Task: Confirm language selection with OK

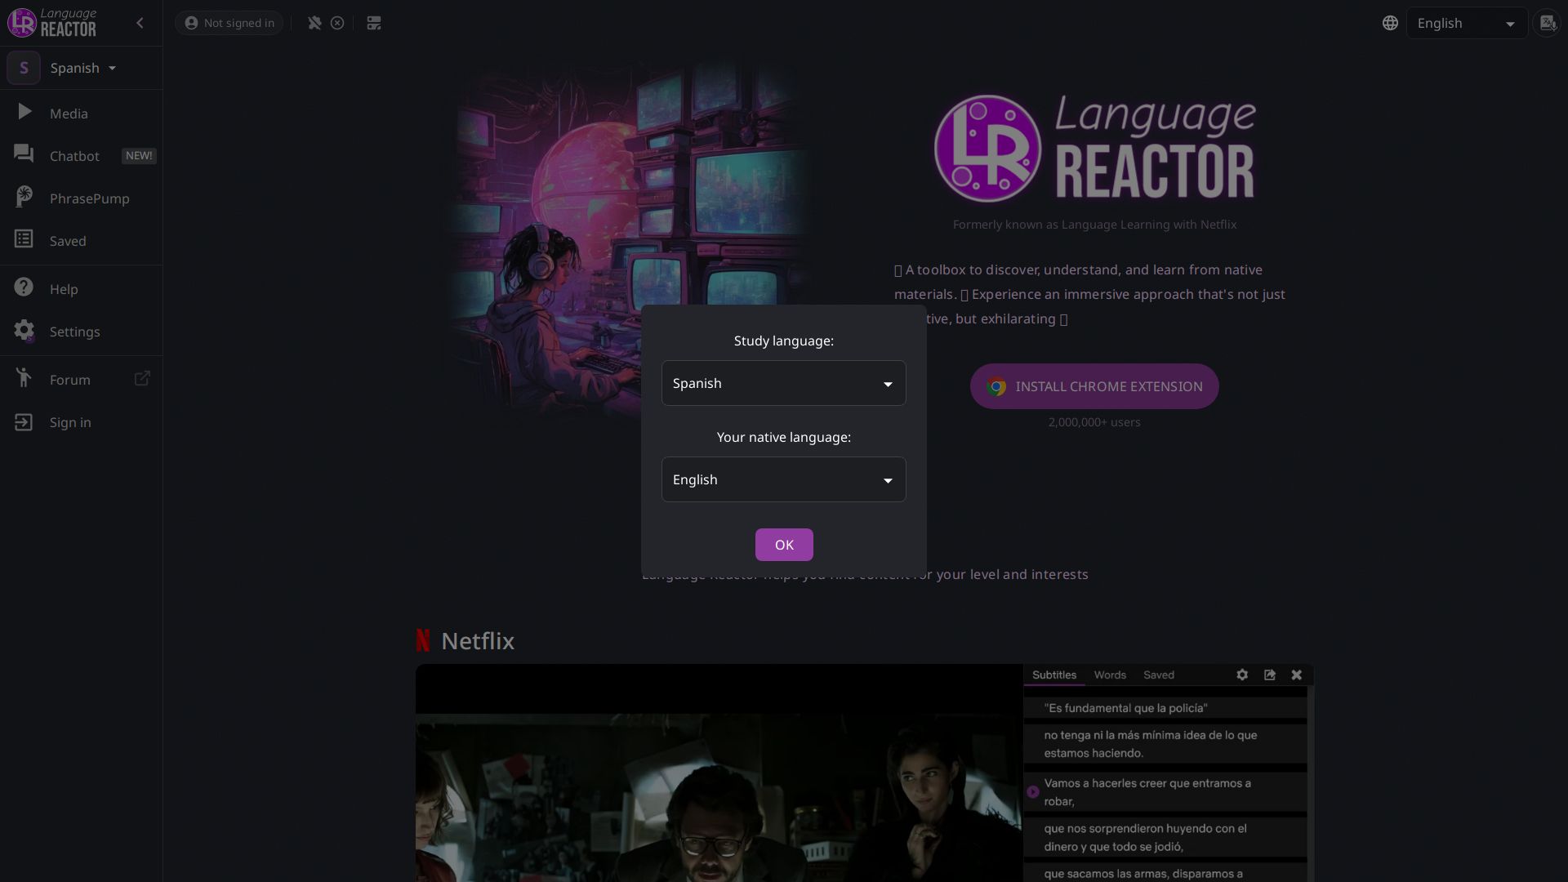Action: [783, 545]
